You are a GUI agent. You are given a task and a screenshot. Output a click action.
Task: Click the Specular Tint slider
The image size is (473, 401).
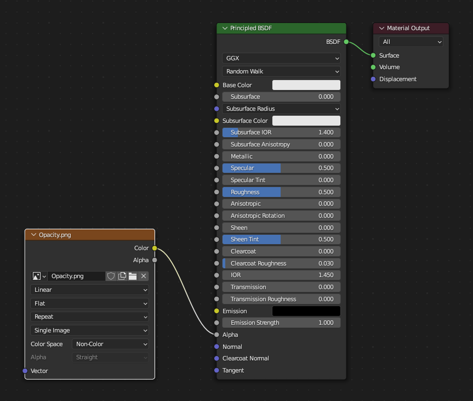(281, 180)
